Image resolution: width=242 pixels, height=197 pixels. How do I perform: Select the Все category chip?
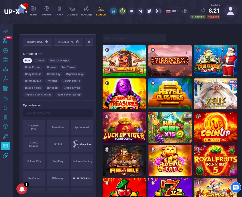[x=27, y=60]
